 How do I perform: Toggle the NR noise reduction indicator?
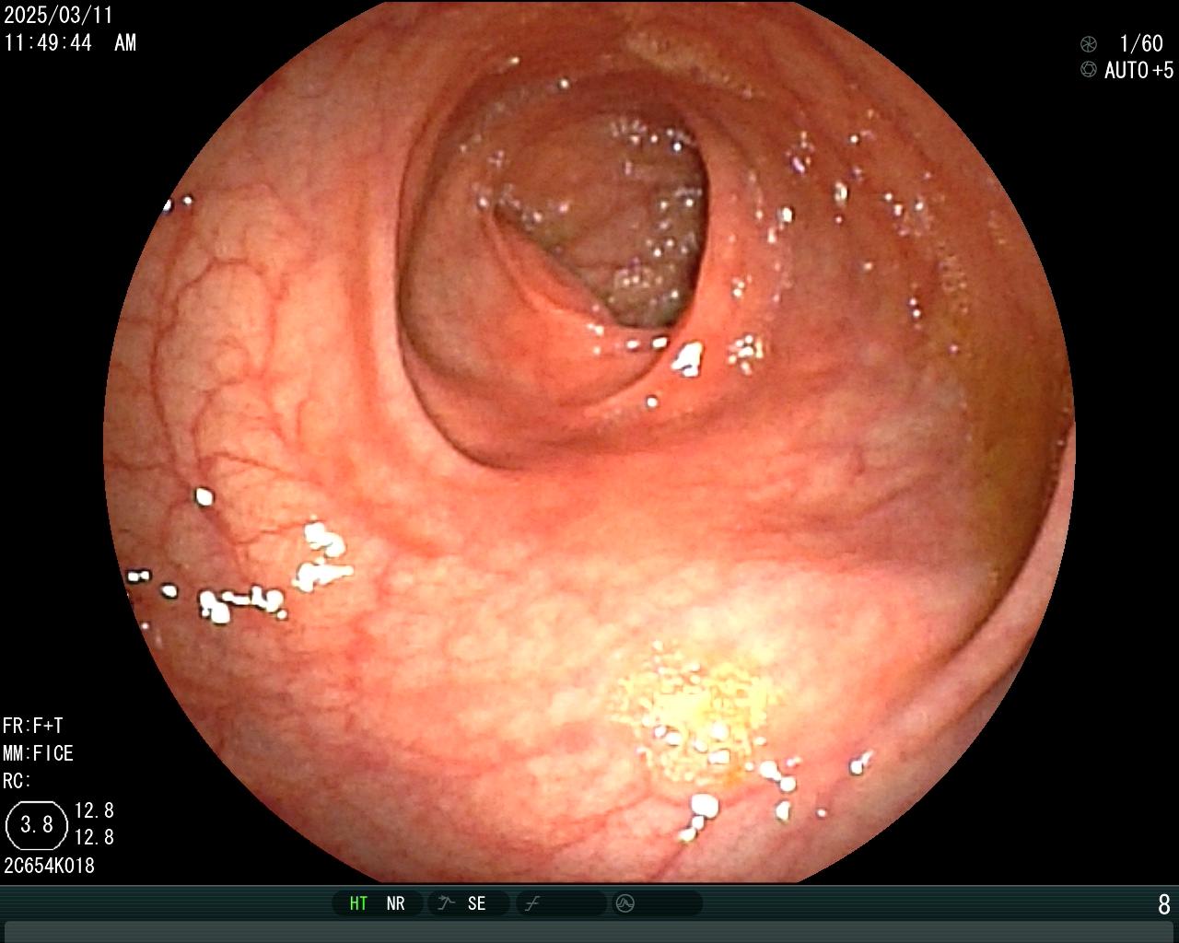pyautogui.click(x=395, y=903)
